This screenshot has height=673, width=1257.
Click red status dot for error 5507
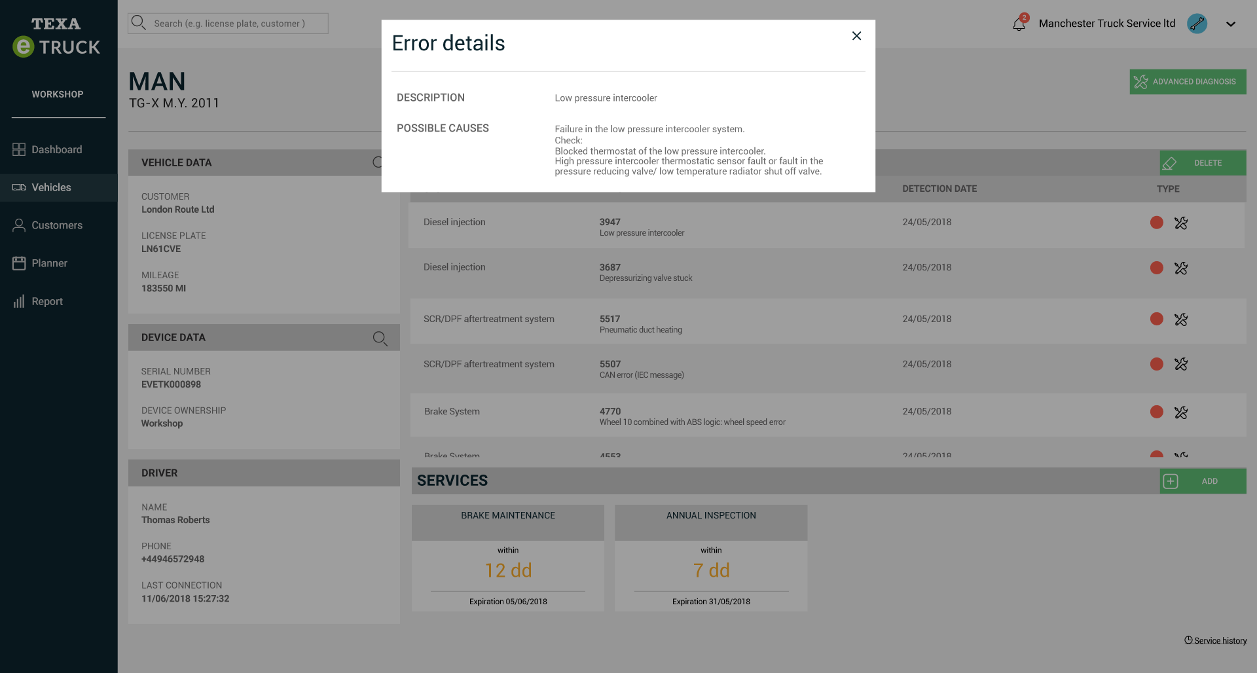1157,364
